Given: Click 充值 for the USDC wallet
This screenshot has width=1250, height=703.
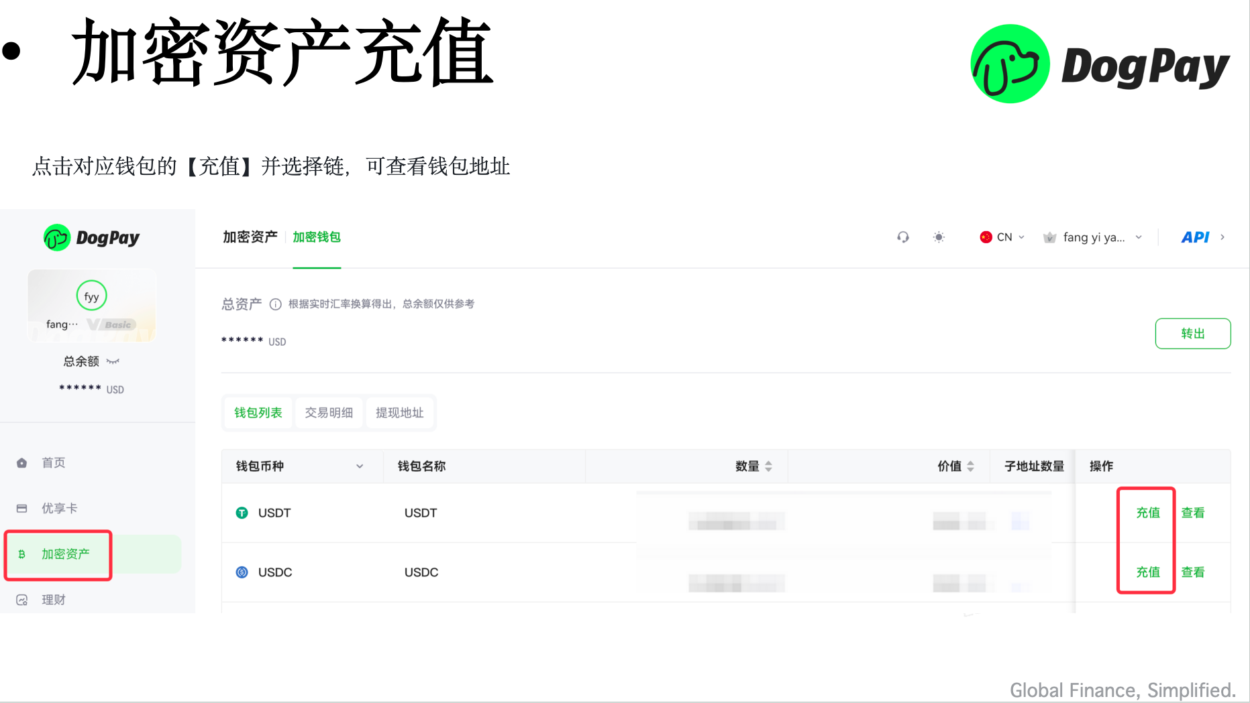Looking at the screenshot, I should point(1148,572).
